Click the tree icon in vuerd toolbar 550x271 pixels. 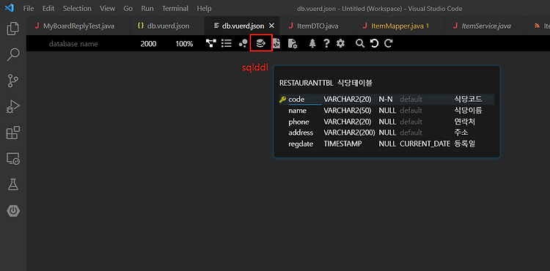click(x=312, y=43)
